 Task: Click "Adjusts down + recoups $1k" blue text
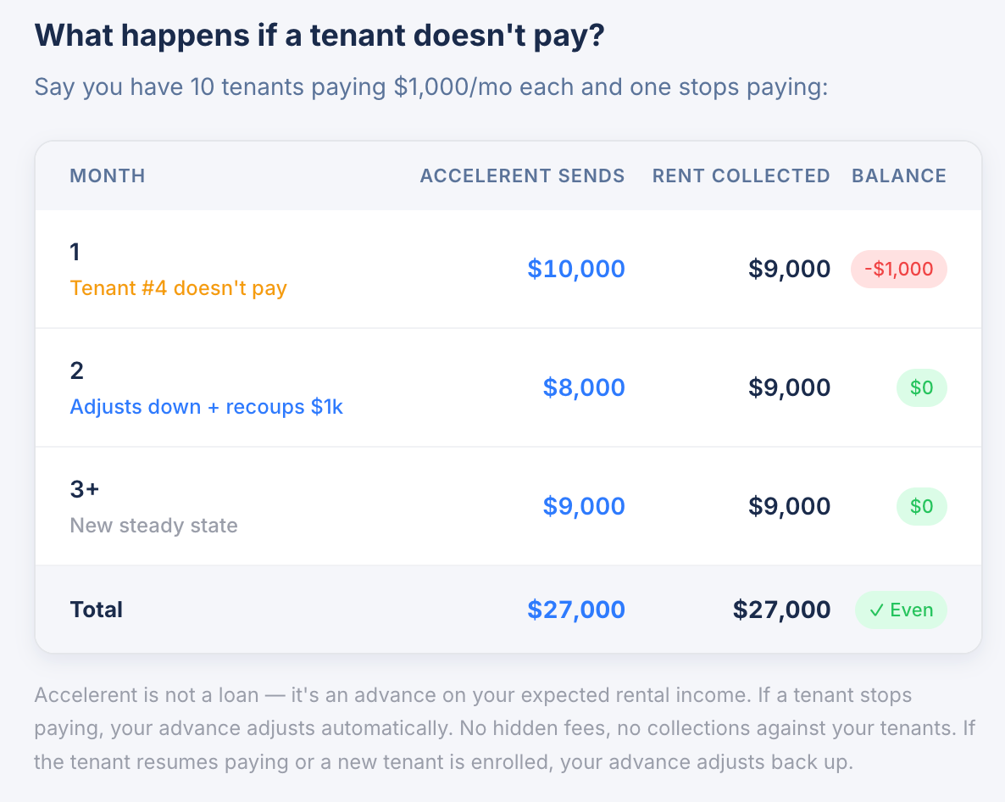(x=206, y=407)
